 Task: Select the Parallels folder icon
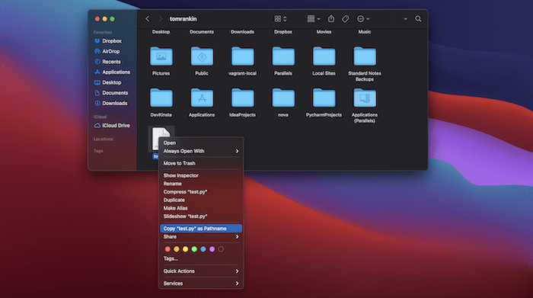coord(283,56)
